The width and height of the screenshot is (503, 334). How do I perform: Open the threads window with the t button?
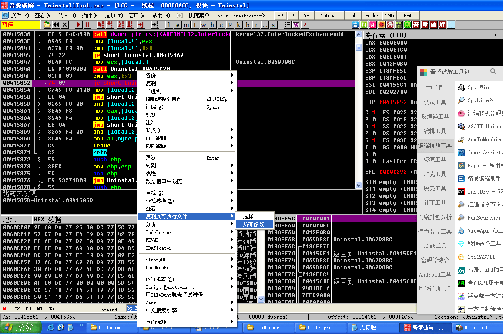[x=195, y=25]
